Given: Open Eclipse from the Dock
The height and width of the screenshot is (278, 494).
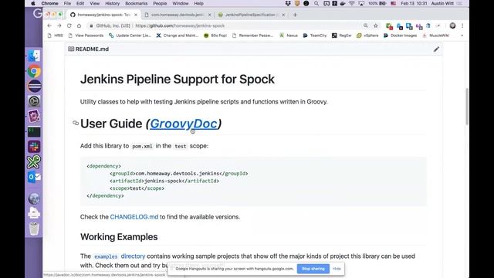Looking at the screenshot, I should (34, 86).
